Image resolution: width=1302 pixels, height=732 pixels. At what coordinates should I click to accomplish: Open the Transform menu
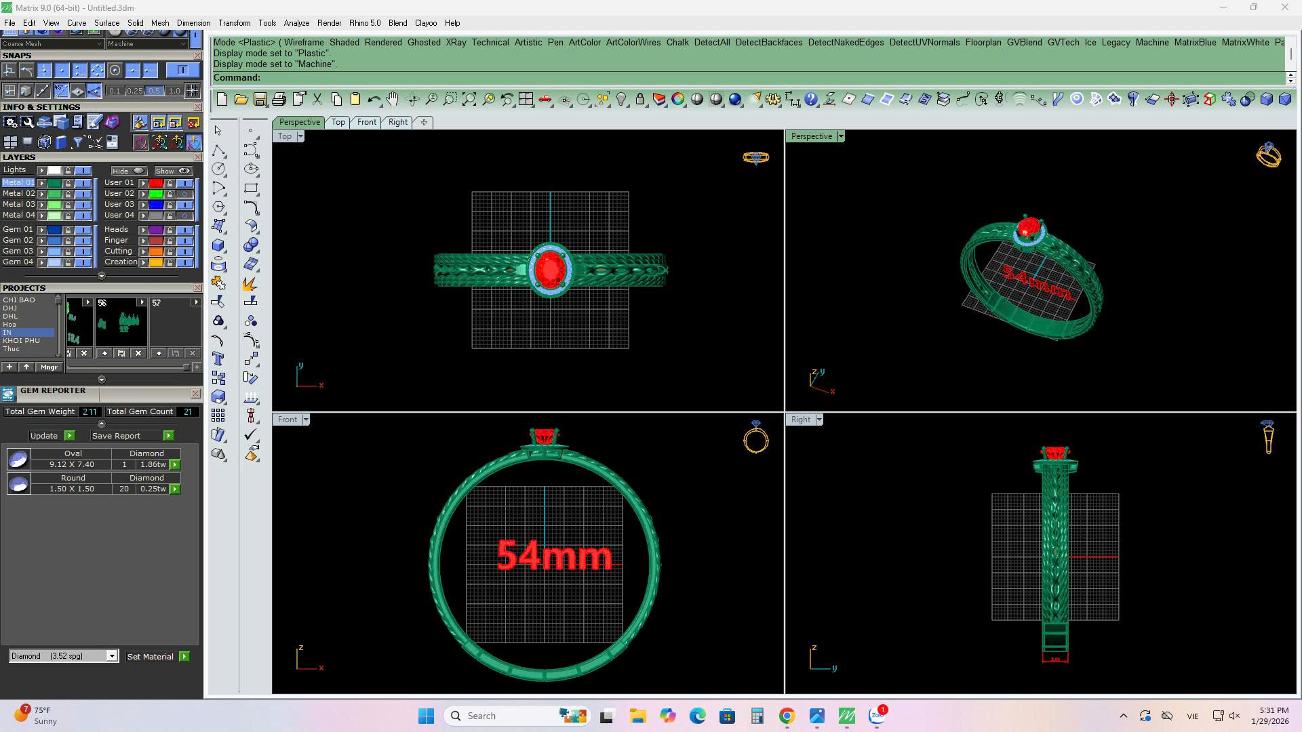pos(234,23)
